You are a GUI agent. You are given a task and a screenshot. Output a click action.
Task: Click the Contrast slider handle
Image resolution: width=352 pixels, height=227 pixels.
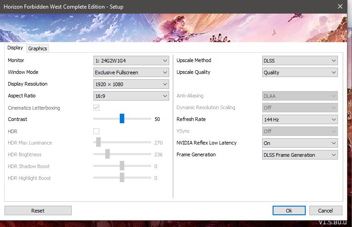pyautogui.click(x=122, y=118)
